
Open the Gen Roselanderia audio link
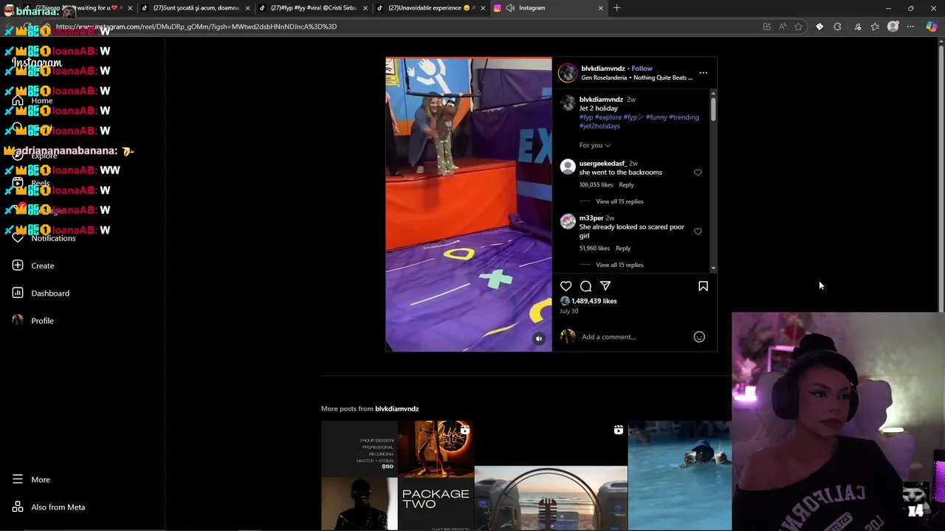click(636, 77)
